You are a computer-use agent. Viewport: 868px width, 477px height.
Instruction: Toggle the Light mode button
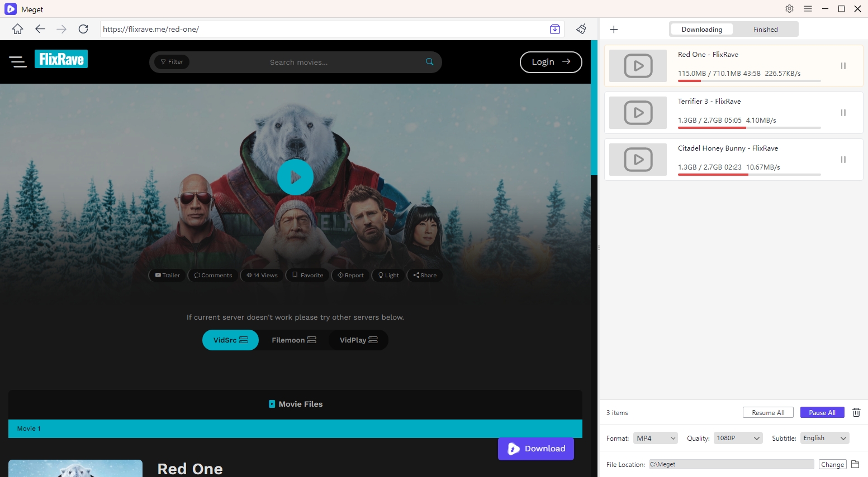click(x=388, y=275)
